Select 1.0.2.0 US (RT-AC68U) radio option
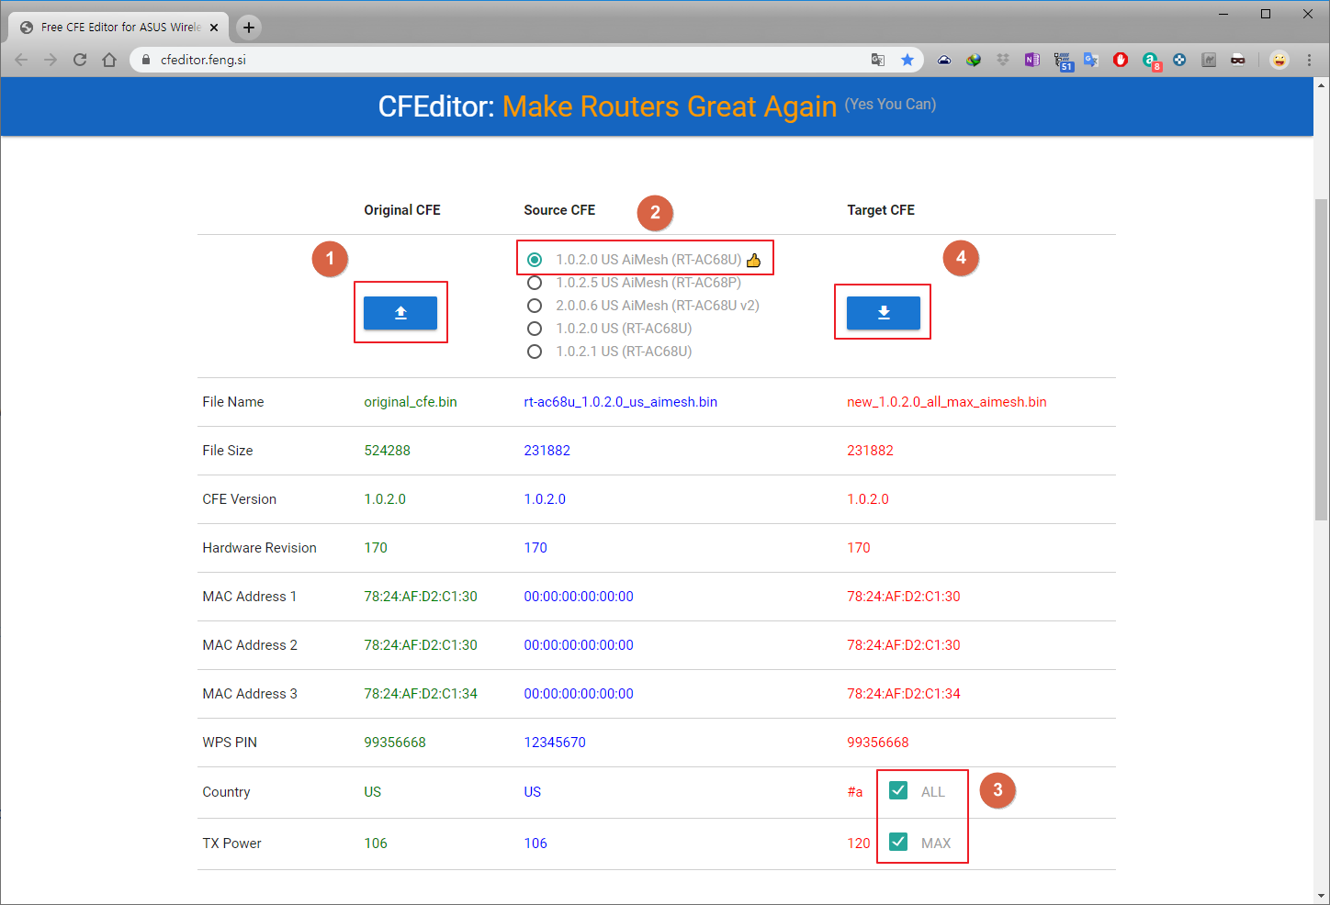The height and width of the screenshot is (905, 1330). click(535, 329)
